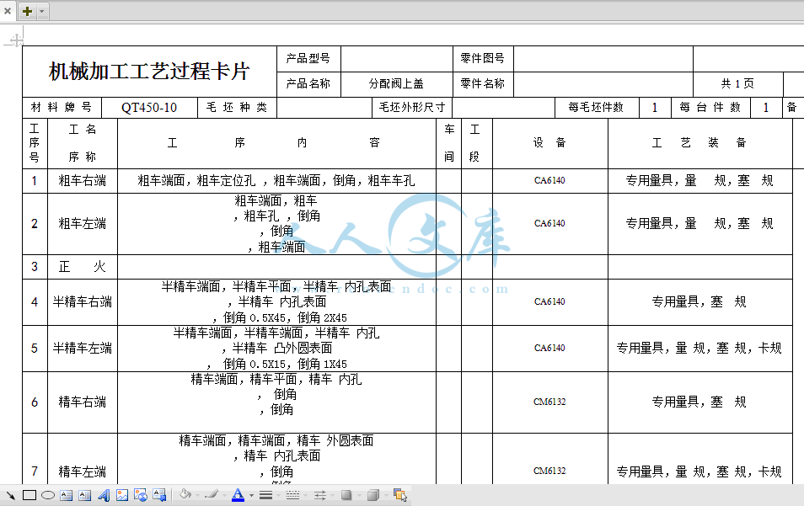The image size is (804, 506).
Task: Click 倒角 0.5X45 text in row 4
Action: click(255, 318)
